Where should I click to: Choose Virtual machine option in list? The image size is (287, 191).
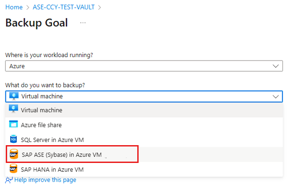click(x=42, y=110)
